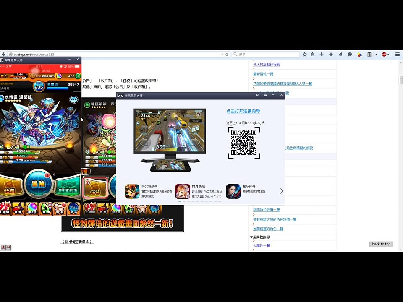403x302 pixels.
Task: Click the scrollbar up arrow
Action: click(400, 62)
